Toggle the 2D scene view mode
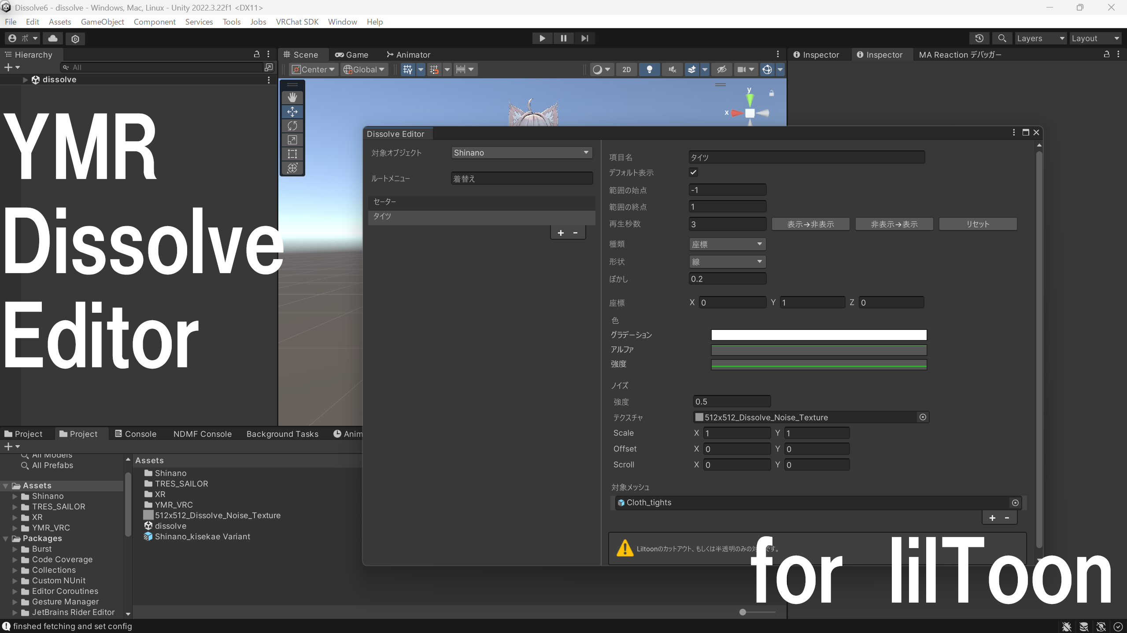This screenshot has height=633, width=1127. pyautogui.click(x=626, y=70)
